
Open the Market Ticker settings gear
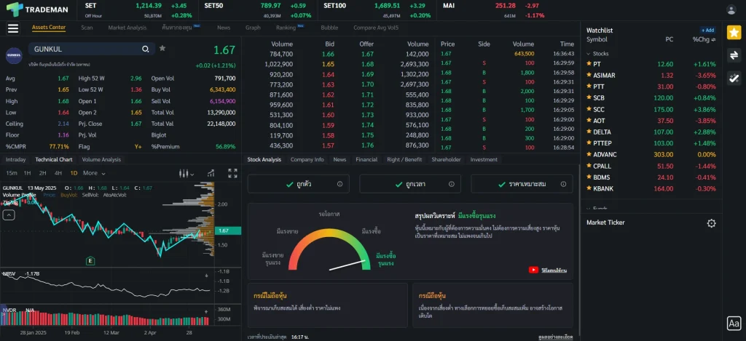[x=711, y=223]
